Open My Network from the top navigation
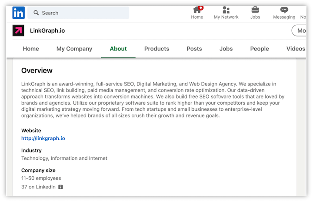The width and height of the screenshot is (313, 201). 226,13
